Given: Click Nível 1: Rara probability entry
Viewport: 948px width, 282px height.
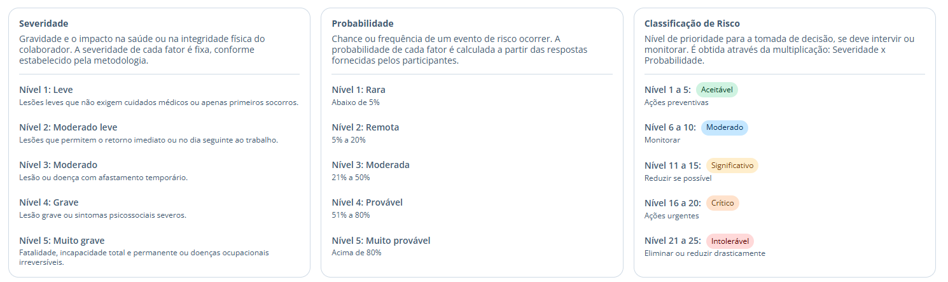Looking at the screenshot, I should (358, 90).
